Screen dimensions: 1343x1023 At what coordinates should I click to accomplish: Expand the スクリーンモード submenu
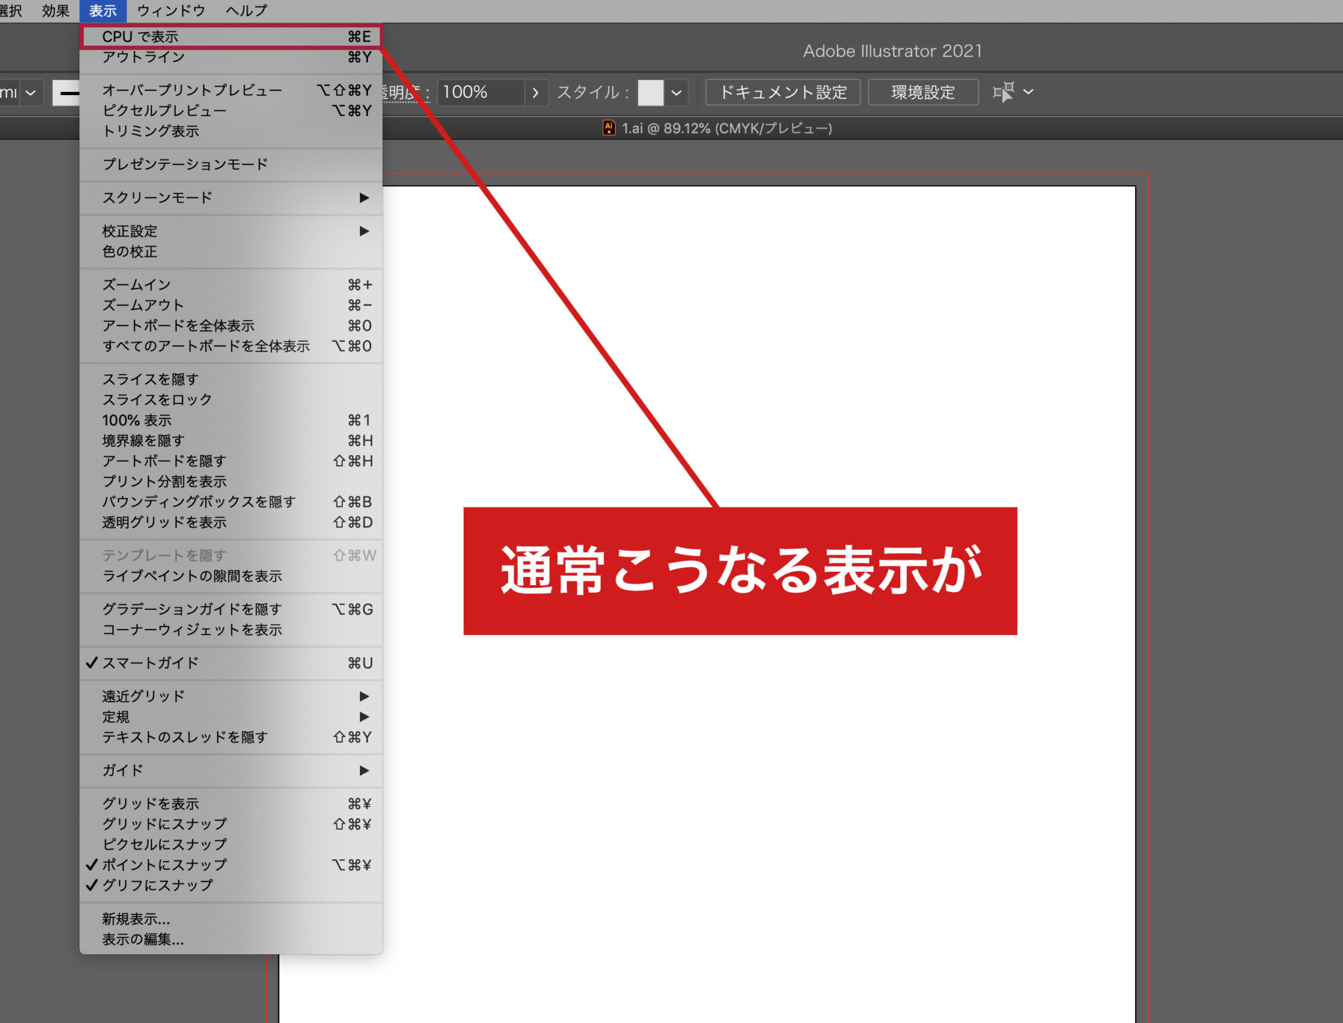157,197
